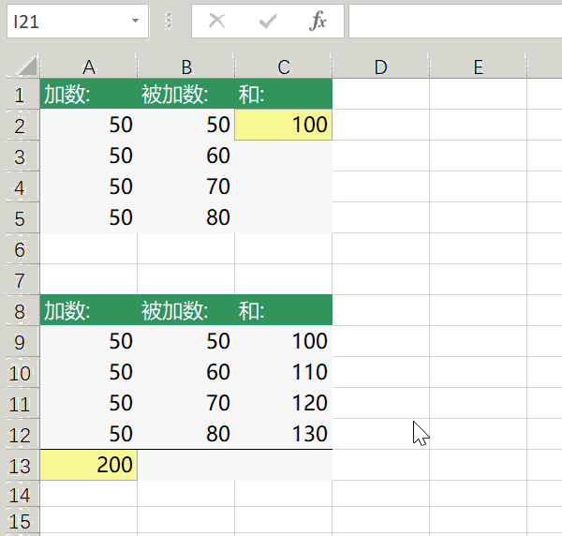
Task: Select column A header
Action: 89,67
